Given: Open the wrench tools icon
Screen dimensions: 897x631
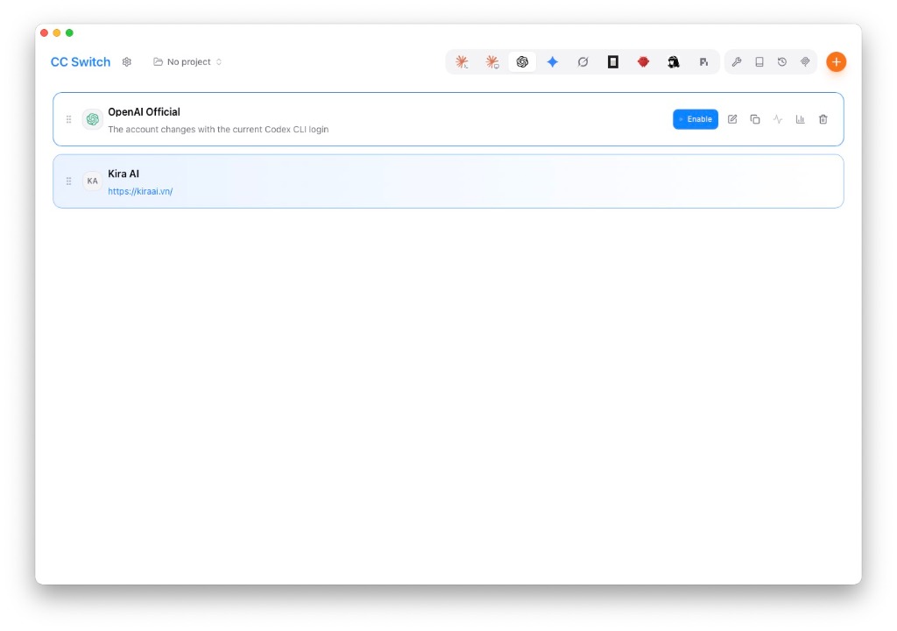Looking at the screenshot, I should pos(737,62).
